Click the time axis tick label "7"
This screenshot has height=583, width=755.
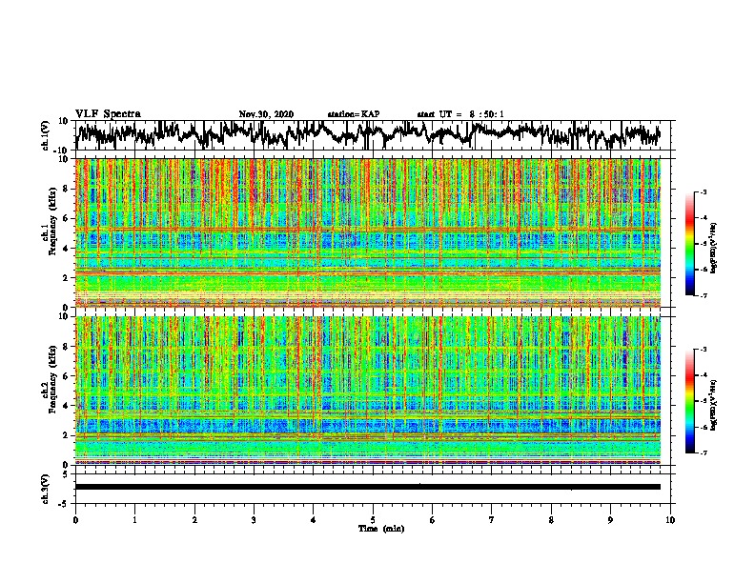click(x=492, y=520)
